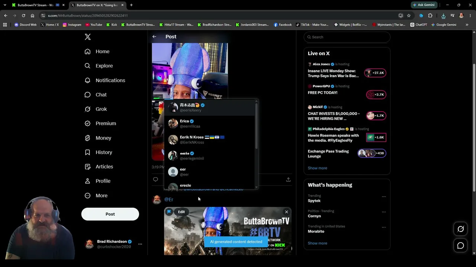The image size is (476, 267).
Task: Open the tab search dropdown arrow
Action: tap(5, 5)
